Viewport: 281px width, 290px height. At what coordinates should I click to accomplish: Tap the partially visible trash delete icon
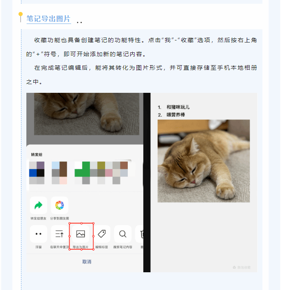140,234
